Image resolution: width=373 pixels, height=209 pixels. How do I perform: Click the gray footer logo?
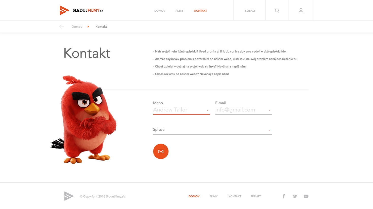[69, 196]
